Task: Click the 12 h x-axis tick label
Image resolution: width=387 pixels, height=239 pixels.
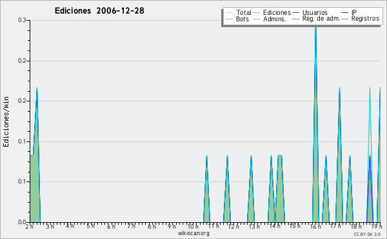Action: 233,226
